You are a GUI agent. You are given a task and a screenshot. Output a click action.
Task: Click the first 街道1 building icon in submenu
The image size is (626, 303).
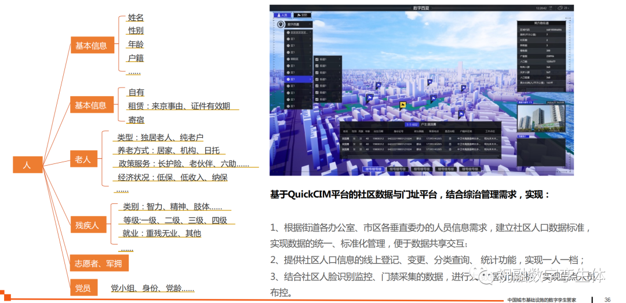(316, 59)
